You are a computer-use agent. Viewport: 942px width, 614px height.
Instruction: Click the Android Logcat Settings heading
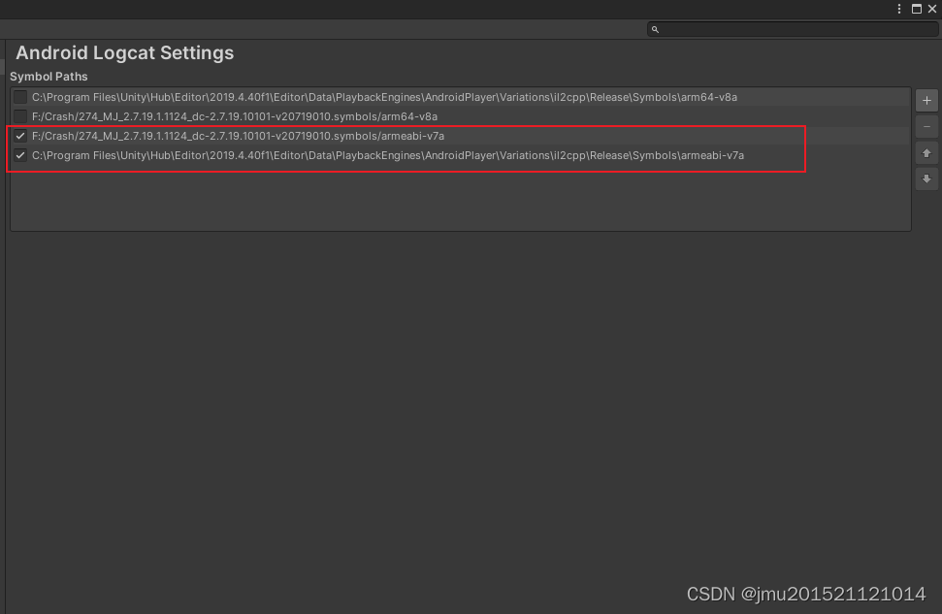point(124,53)
